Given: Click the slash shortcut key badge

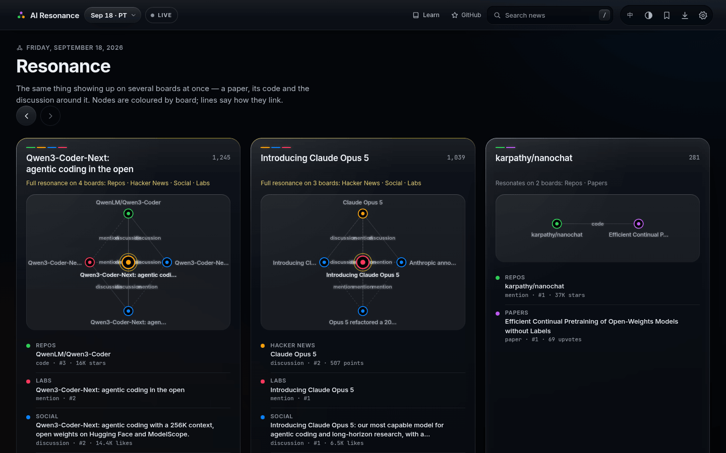Looking at the screenshot, I should (x=604, y=15).
